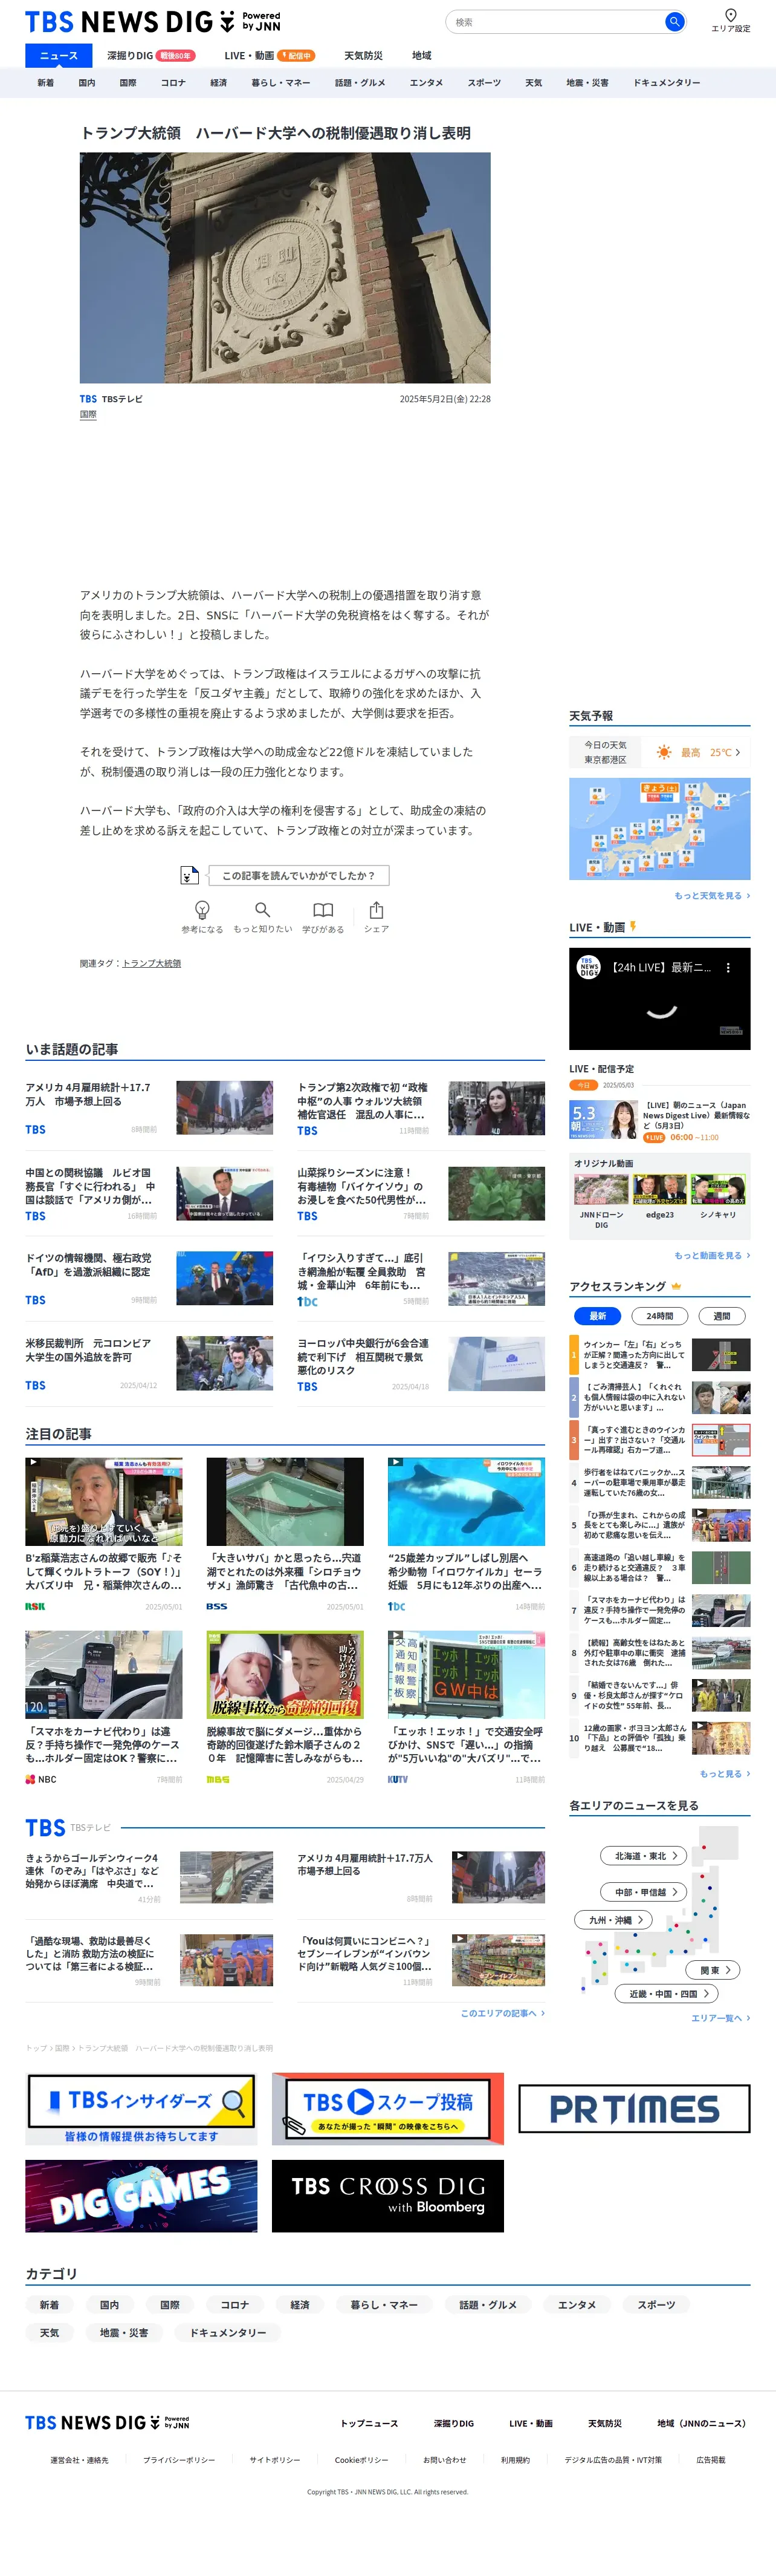
Task: Open the TBS CROSS DIG with Bloomberg banner
Action: 387,2196
